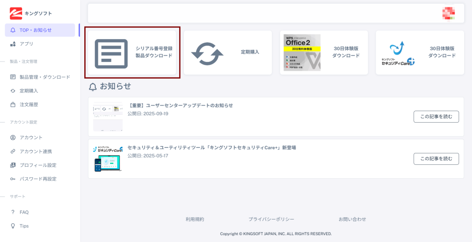Click 30日体験版 ダウンロード text for WPS Office

[x=346, y=52]
